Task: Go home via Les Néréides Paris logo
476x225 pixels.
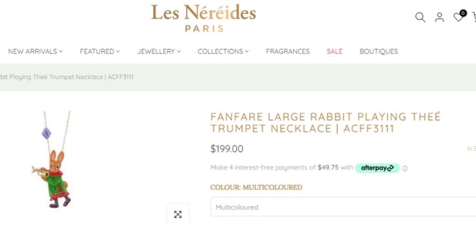Action: point(204,18)
